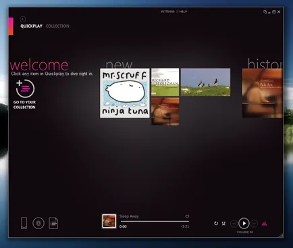Open SETTINGS
This screenshot has height=248, width=293.
(167, 11)
